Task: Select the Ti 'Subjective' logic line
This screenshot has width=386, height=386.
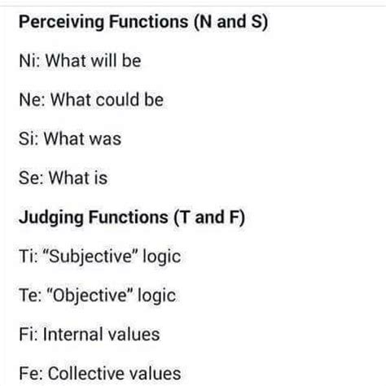Action: (100, 257)
